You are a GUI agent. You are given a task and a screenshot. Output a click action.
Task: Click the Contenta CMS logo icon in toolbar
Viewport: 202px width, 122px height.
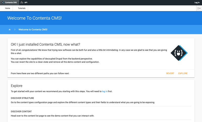pos(3,3)
